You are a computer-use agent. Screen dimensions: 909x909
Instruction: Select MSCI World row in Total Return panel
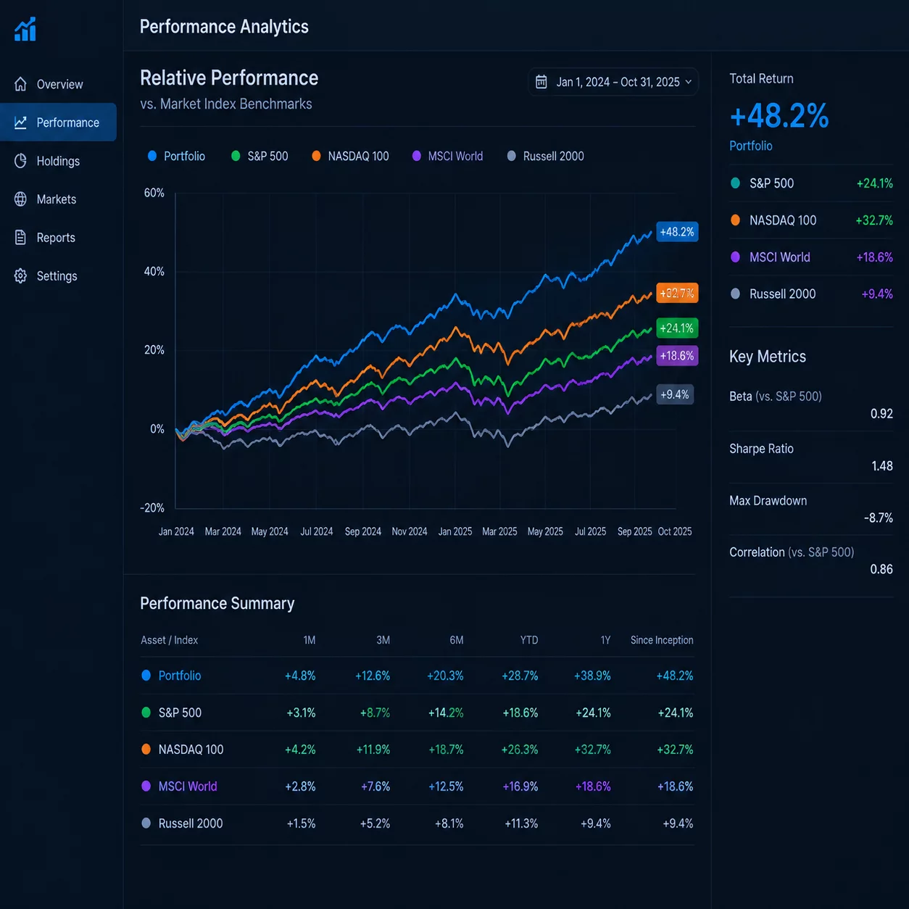[x=811, y=257]
